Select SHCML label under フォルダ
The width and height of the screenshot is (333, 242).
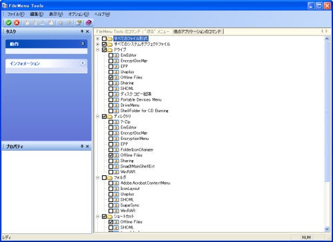coord(127,200)
